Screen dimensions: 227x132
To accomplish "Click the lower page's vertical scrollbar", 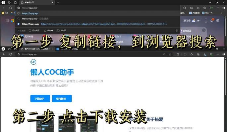I will click(x=225, y=77).
